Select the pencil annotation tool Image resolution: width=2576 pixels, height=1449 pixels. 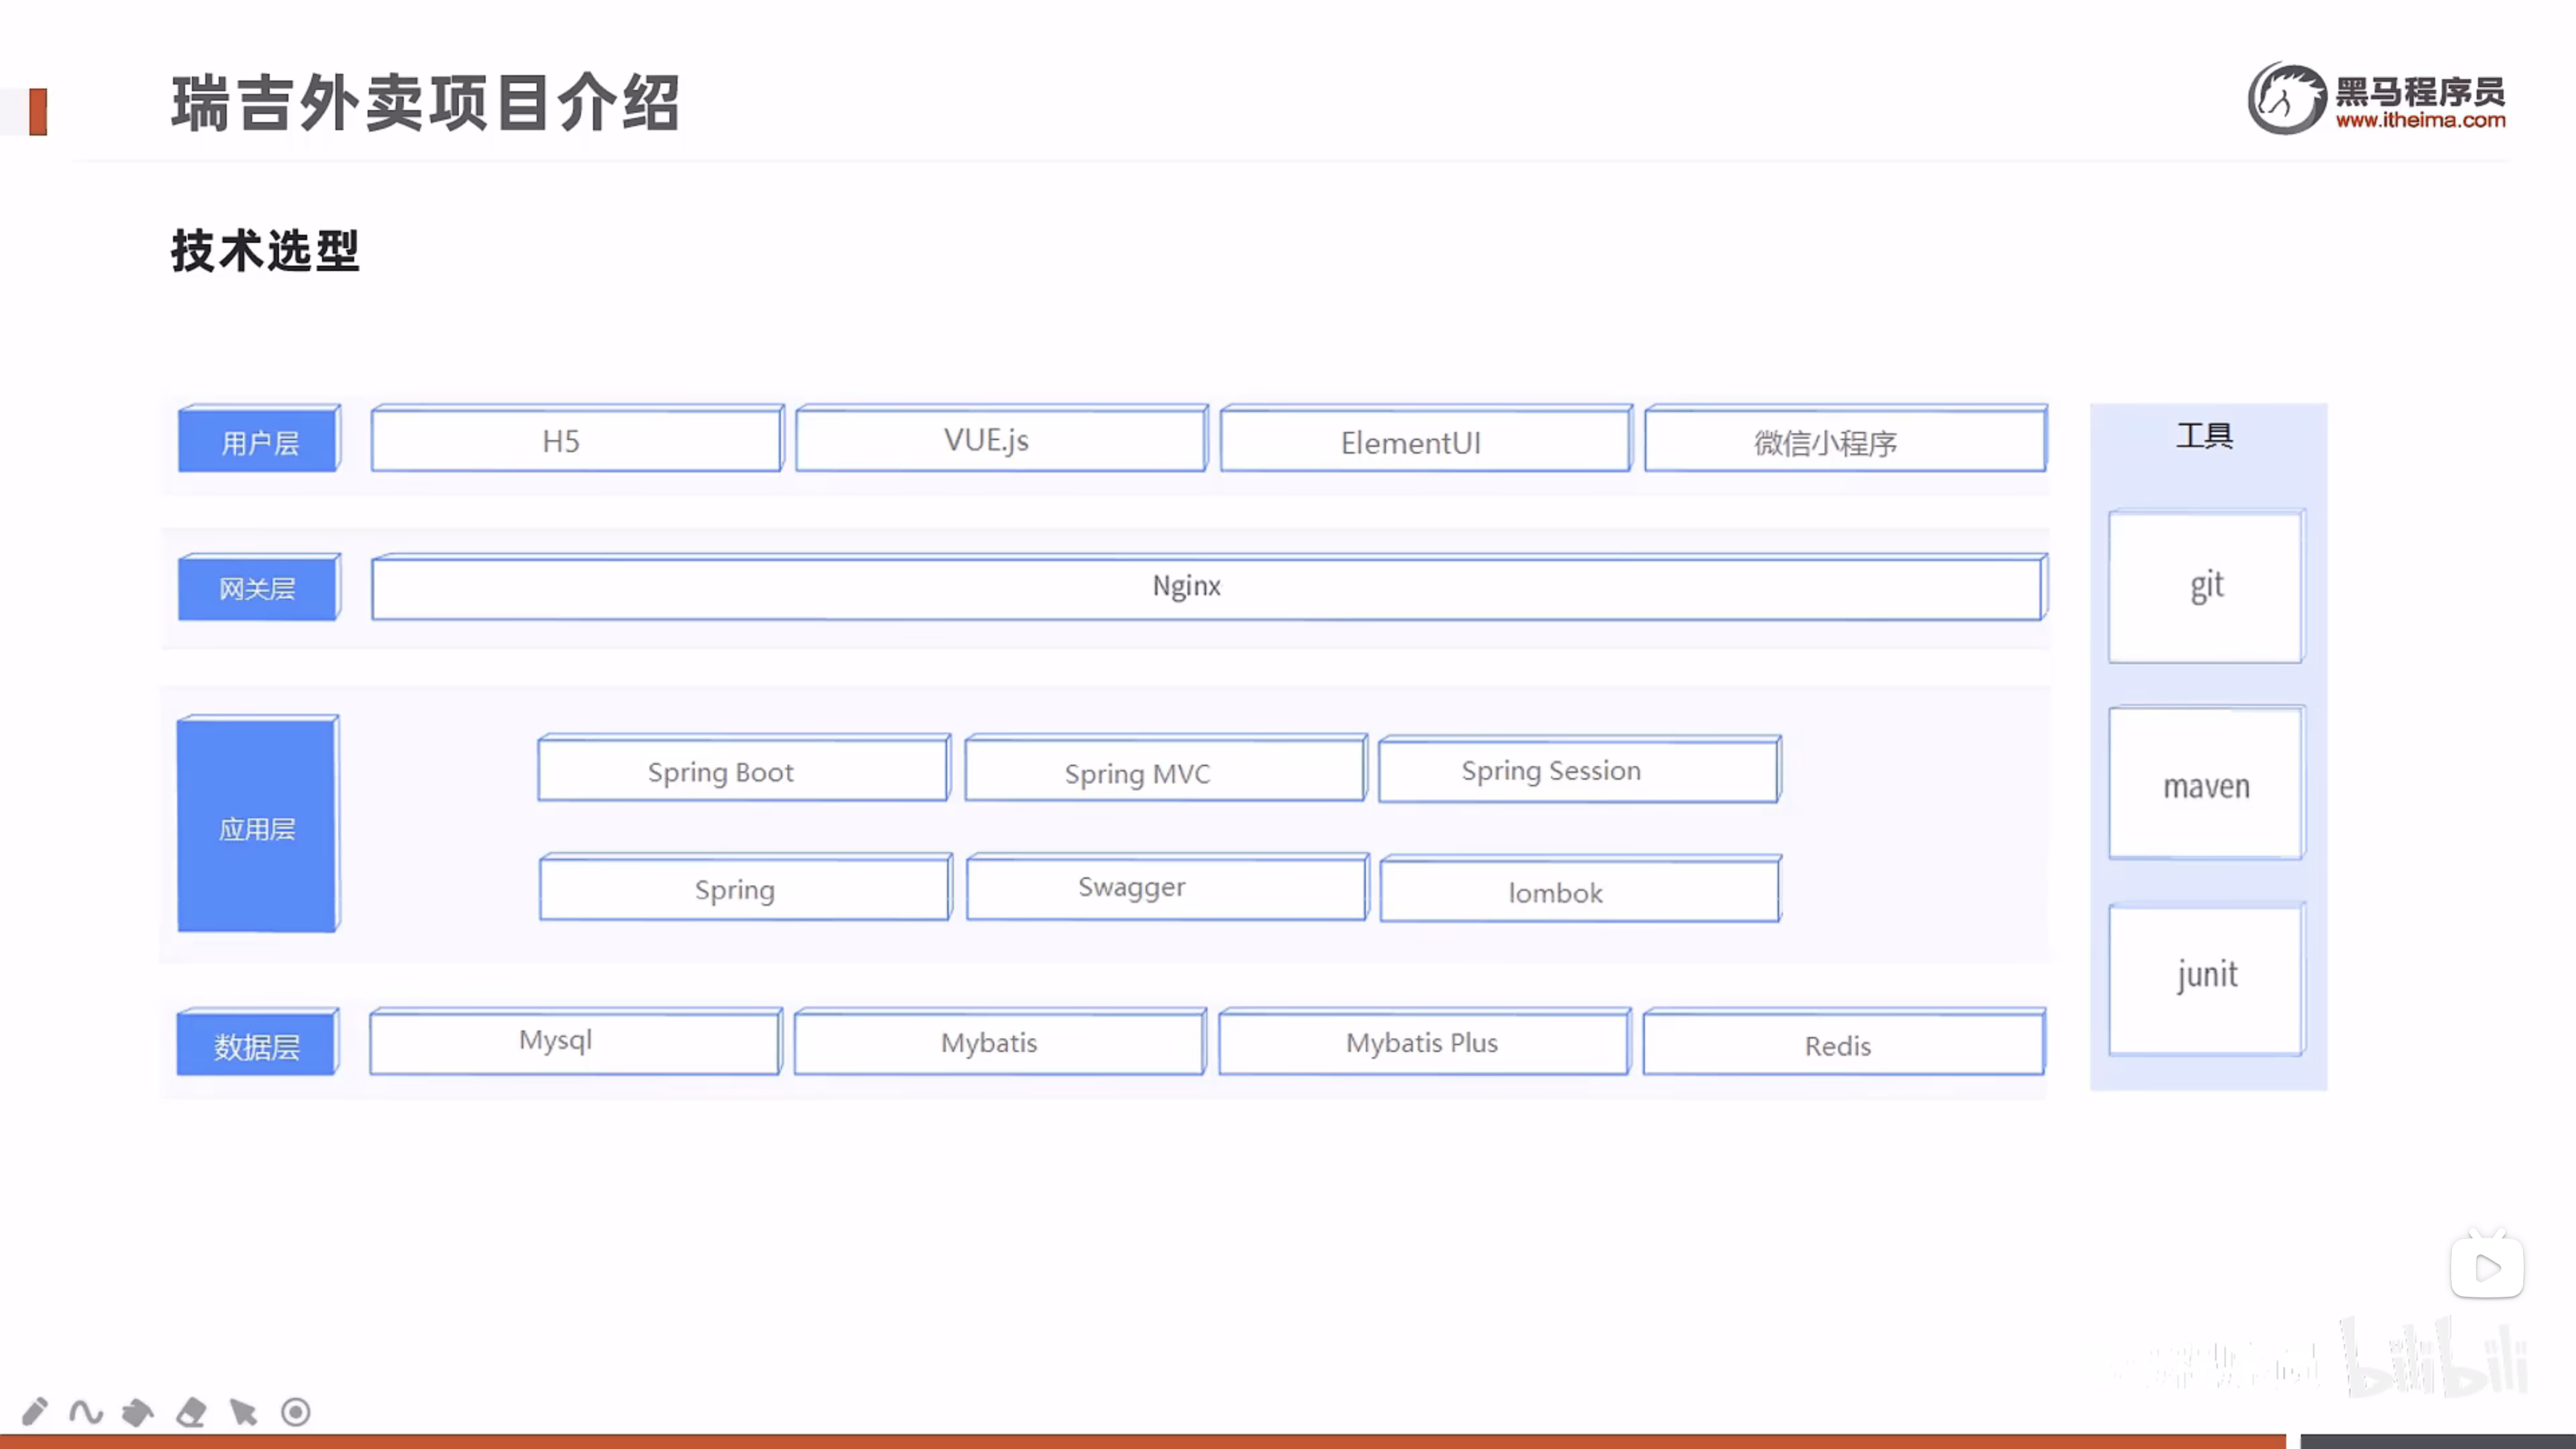point(34,1411)
